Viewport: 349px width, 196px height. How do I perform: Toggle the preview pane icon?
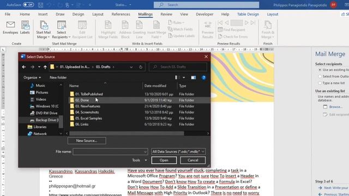(194, 77)
